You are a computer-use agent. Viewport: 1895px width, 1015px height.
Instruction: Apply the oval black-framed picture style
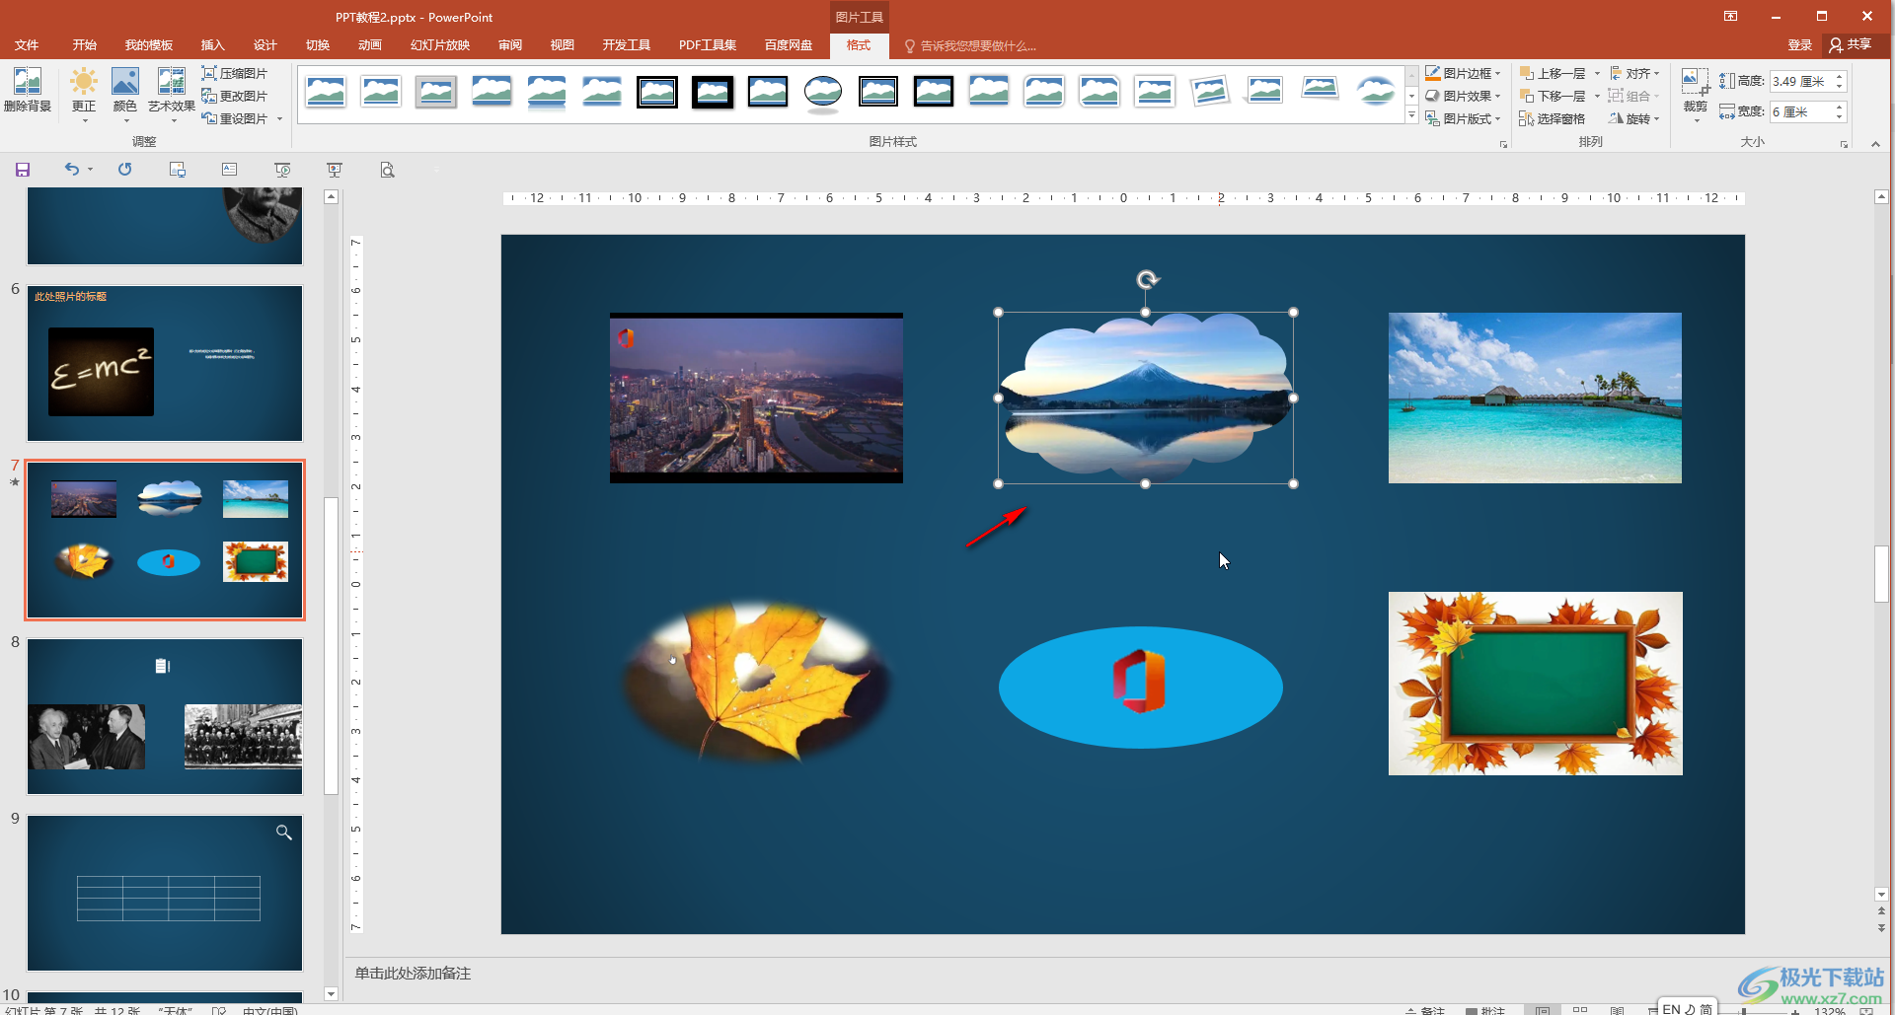[x=823, y=93]
